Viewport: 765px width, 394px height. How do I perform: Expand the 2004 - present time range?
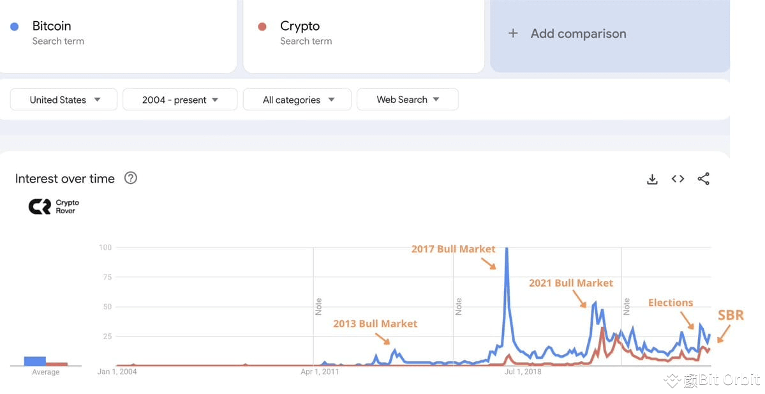pyautogui.click(x=180, y=100)
